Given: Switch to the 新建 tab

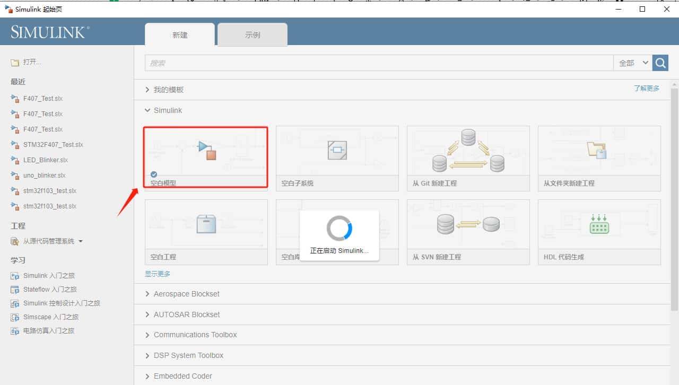Looking at the screenshot, I should pyautogui.click(x=180, y=35).
